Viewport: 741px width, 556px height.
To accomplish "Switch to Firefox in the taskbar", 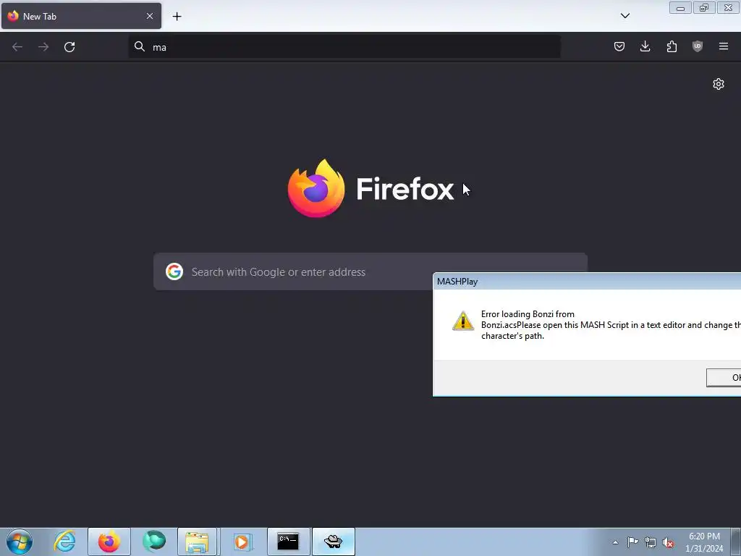I will (x=109, y=542).
